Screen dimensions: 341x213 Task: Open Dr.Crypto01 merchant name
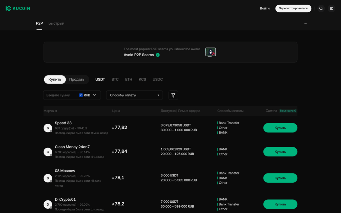pos(65,199)
